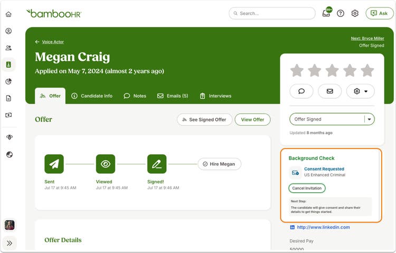Open the help question mark icon
The image size is (396, 253).
[x=341, y=13]
